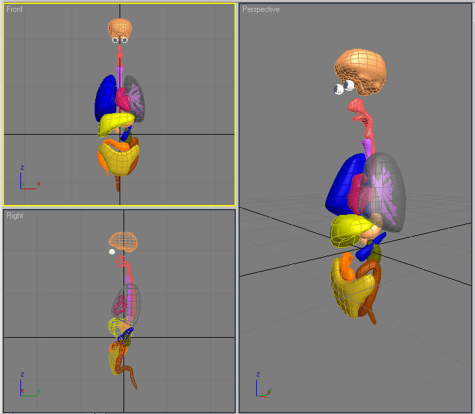
Task: Click the axis gizmo in Right viewport
Action: click(27, 386)
